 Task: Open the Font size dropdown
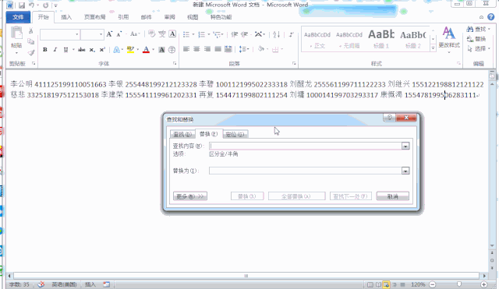(x=101, y=34)
